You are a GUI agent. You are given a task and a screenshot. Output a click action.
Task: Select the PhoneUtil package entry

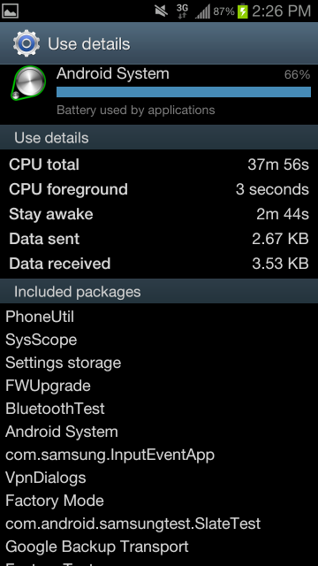(40, 317)
